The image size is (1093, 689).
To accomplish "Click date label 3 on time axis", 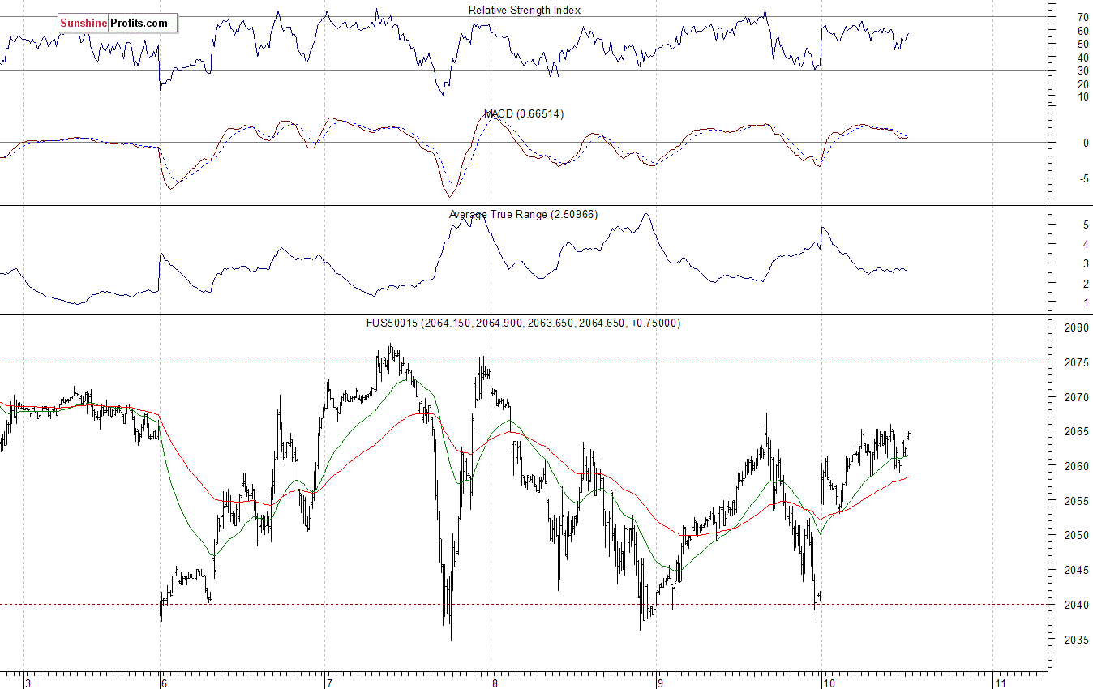I will point(27,683).
